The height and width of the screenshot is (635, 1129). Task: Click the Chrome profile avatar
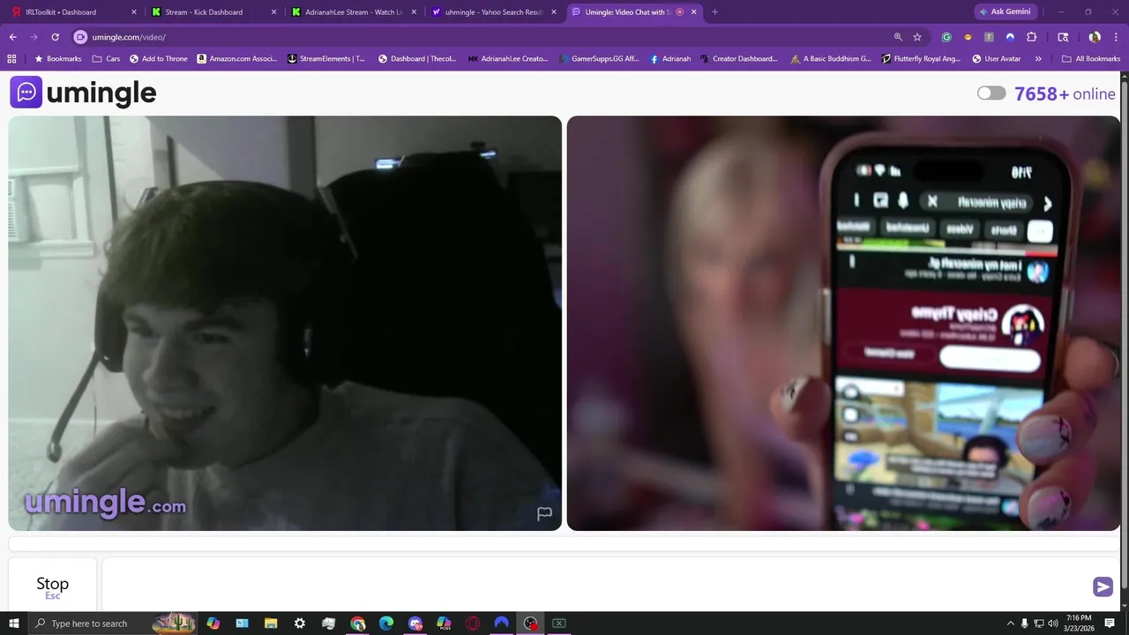[x=1095, y=37]
